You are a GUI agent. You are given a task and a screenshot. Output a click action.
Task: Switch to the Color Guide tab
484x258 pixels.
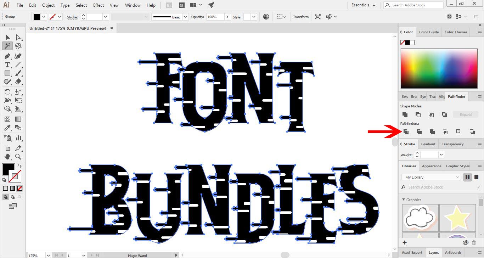(x=429, y=32)
